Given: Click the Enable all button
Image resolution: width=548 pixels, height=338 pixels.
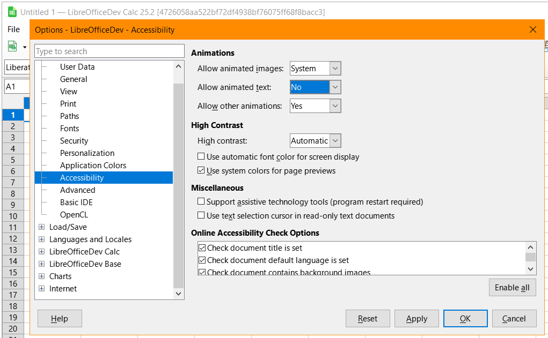Looking at the screenshot, I should click(512, 288).
